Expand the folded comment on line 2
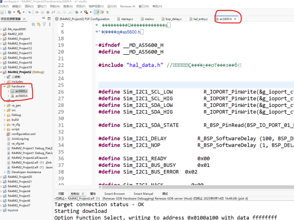 97,25
